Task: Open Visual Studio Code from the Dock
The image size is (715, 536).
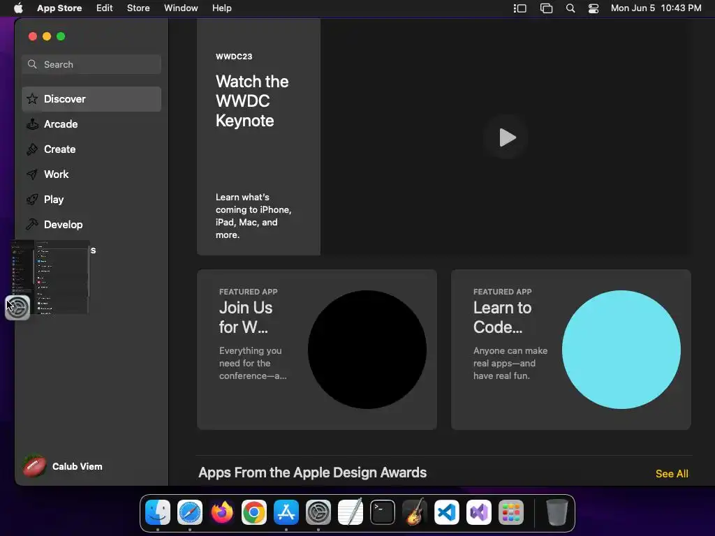Action: (x=447, y=512)
